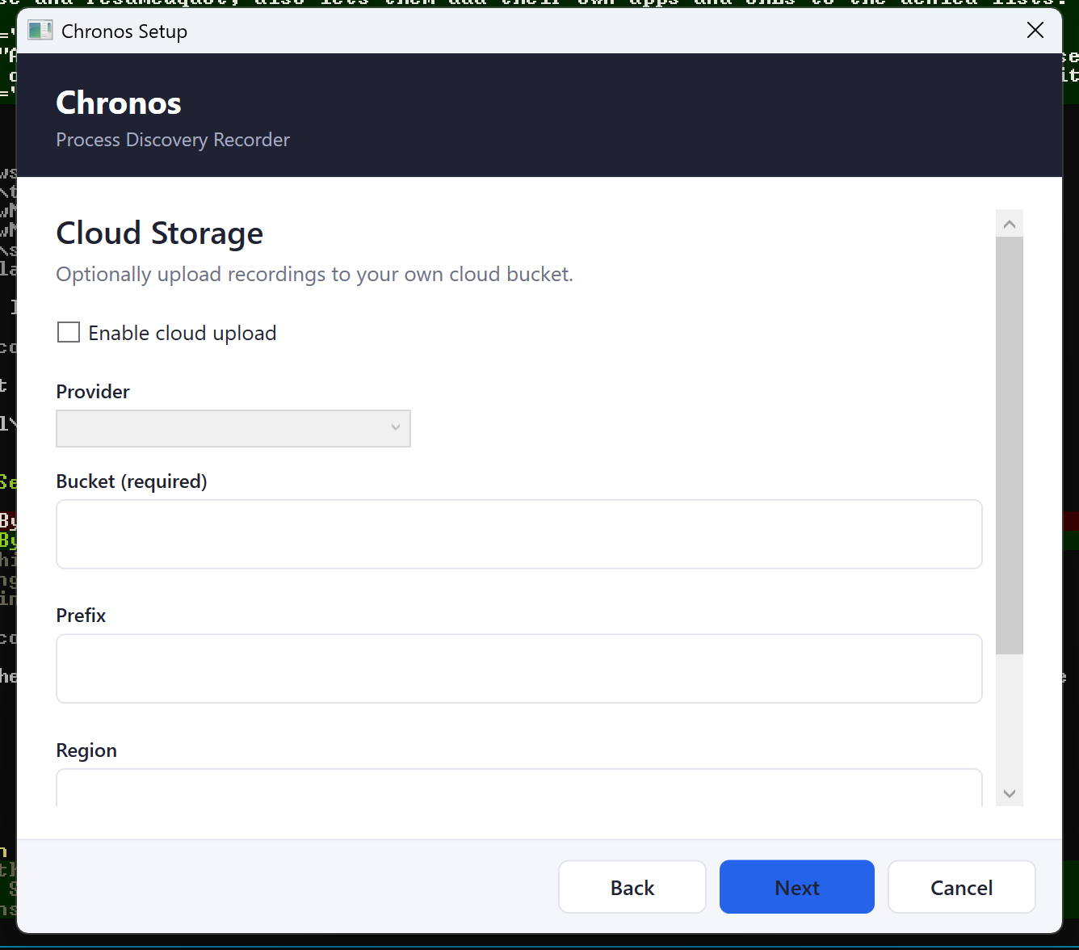Click the scrollbar down arrow

[x=1010, y=793]
